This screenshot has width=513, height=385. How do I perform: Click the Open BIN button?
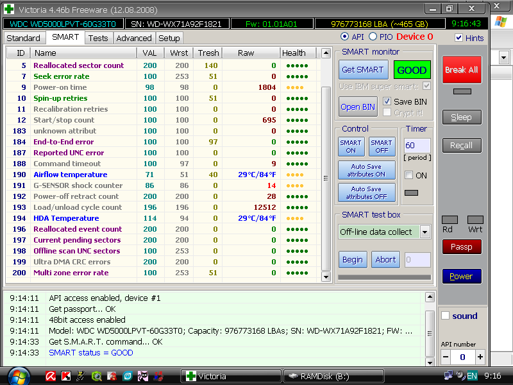pyautogui.click(x=358, y=107)
